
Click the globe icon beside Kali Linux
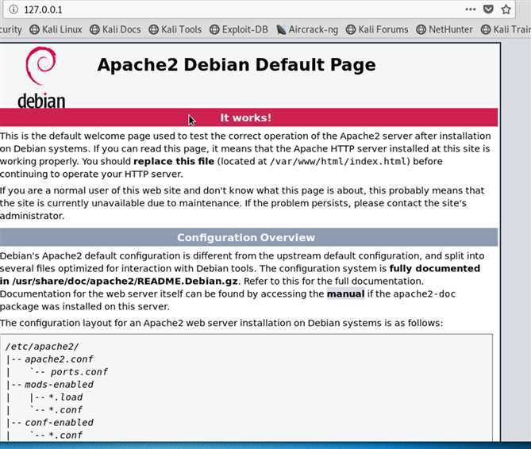pos(34,30)
